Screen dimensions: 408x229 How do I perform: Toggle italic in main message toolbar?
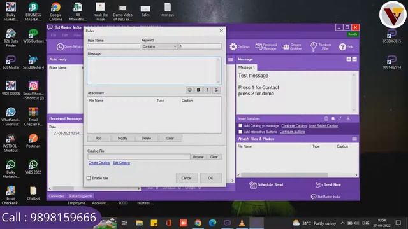[340, 119]
